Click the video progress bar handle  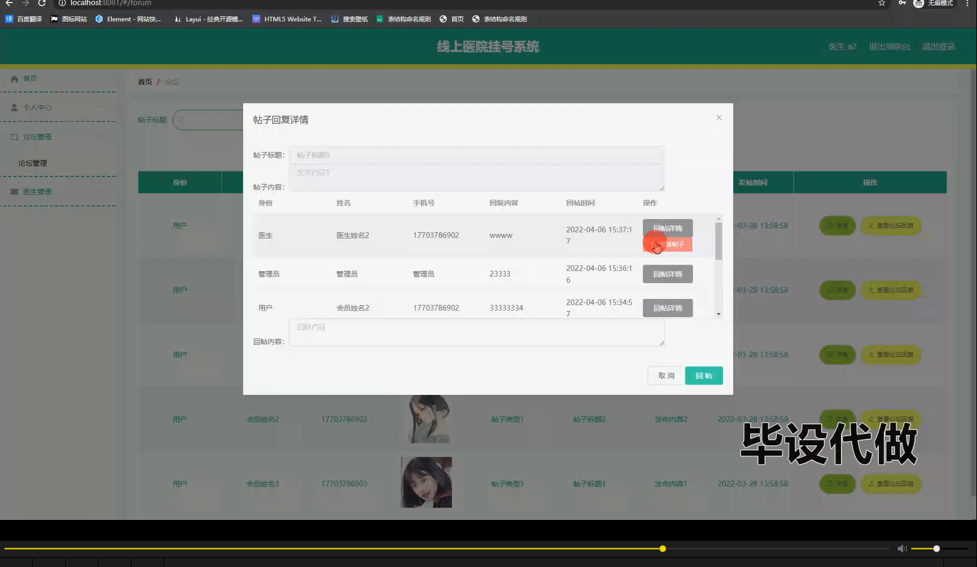click(x=663, y=549)
